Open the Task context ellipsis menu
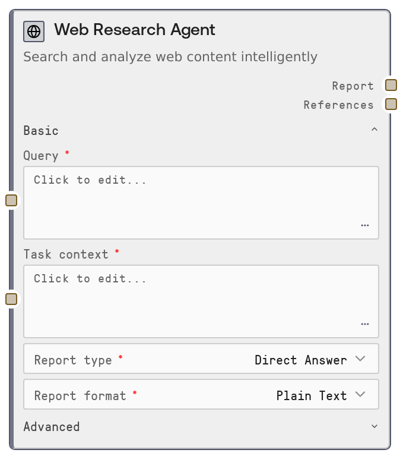Screen dimensions: 400x459 point(364,325)
